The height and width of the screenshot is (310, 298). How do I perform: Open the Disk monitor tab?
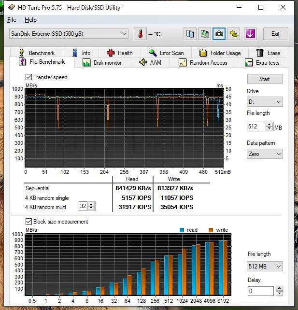coord(102,63)
